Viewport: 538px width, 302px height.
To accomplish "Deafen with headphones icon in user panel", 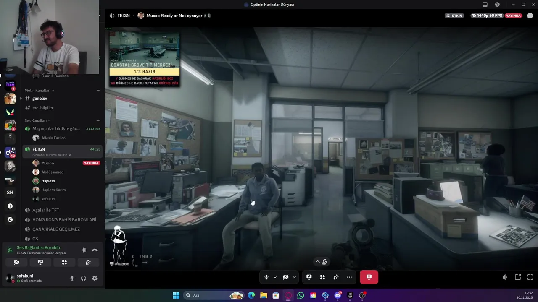I will tap(84, 278).
